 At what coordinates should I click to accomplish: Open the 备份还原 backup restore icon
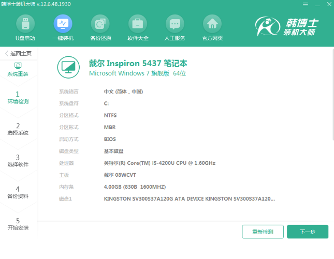[x=100, y=24]
